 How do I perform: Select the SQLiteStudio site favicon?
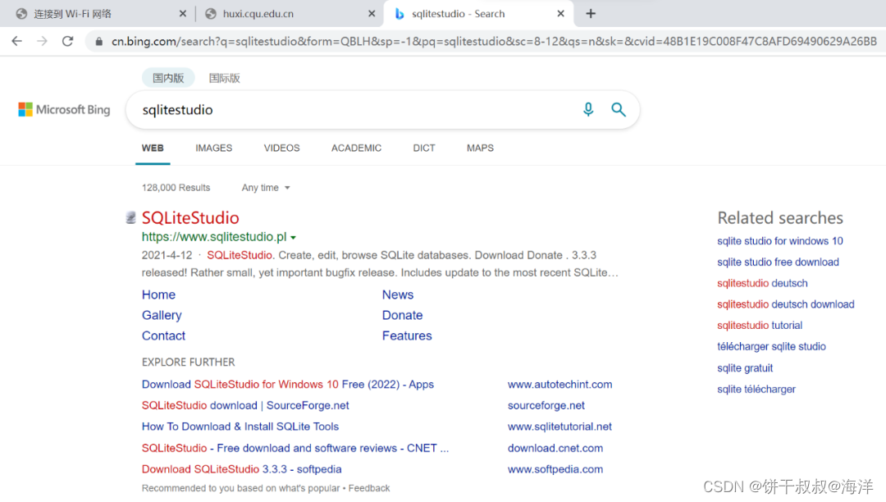click(x=130, y=217)
